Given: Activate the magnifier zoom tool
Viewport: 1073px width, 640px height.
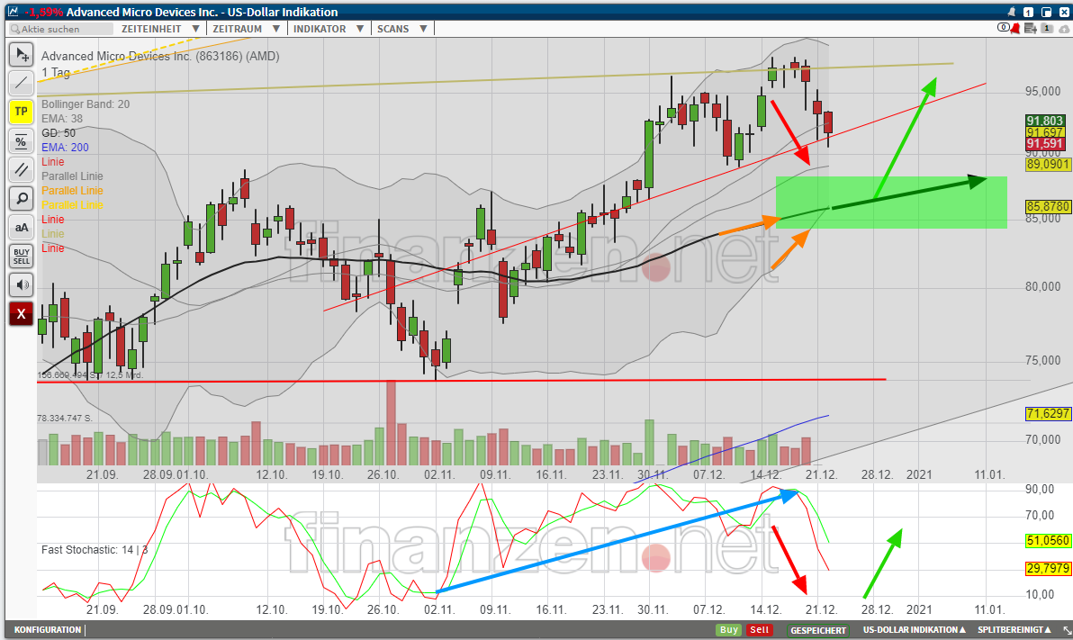Looking at the screenshot, I should coord(22,199).
